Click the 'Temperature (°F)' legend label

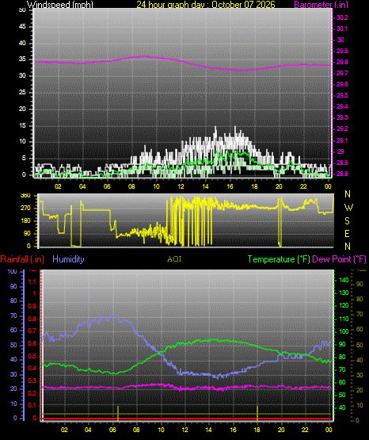[x=279, y=259]
